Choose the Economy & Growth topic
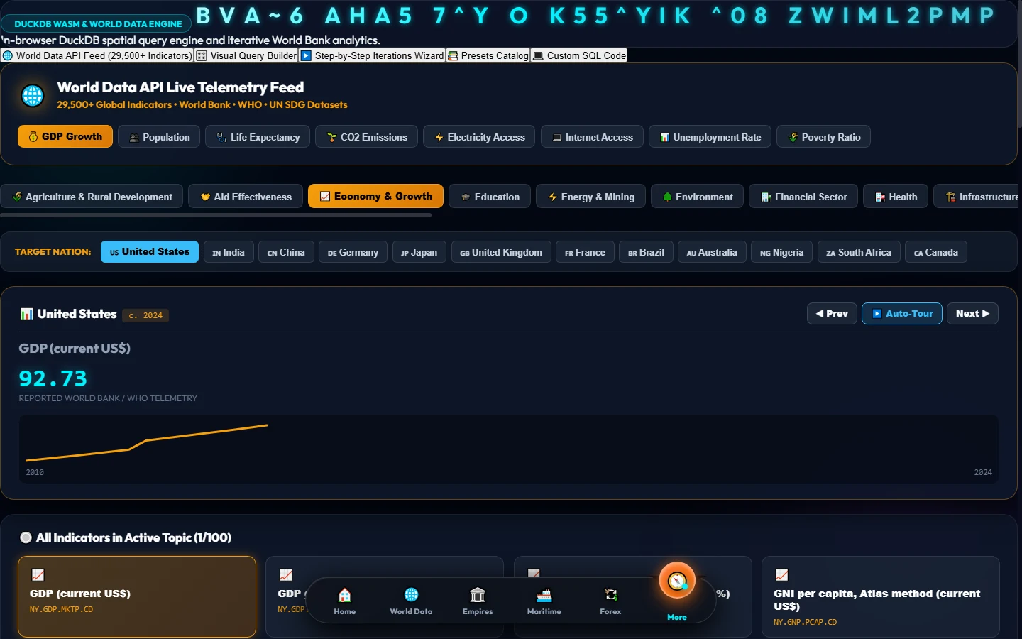Screen dimensions: 1022x639 point(375,196)
